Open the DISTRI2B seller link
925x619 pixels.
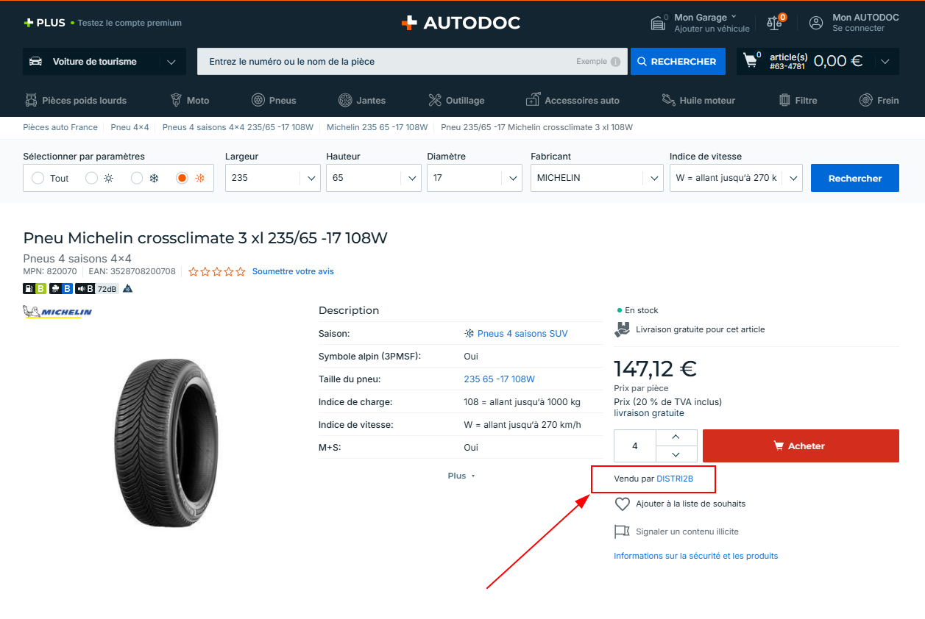(x=675, y=479)
